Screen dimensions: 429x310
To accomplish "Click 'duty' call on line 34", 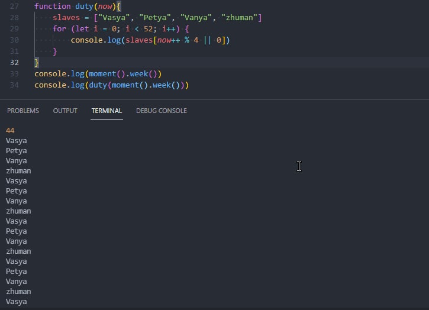I will coord(98,85).
